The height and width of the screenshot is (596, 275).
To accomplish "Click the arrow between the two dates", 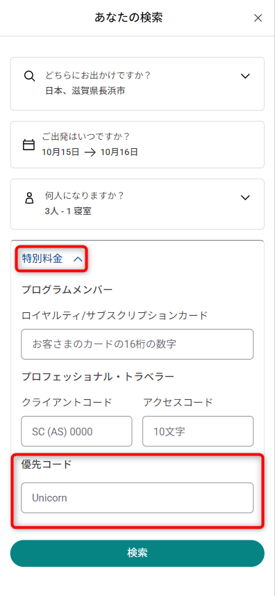I will tap(90, 152).
